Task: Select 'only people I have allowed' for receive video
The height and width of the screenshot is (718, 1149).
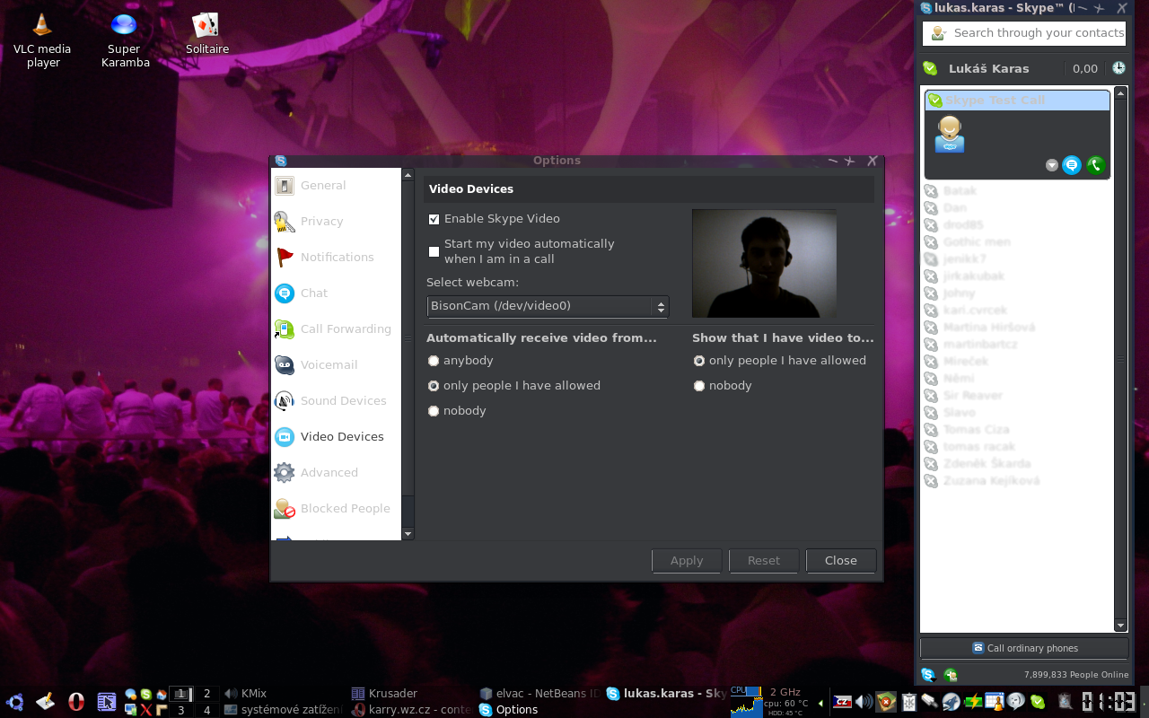Action: coord(434,386)
